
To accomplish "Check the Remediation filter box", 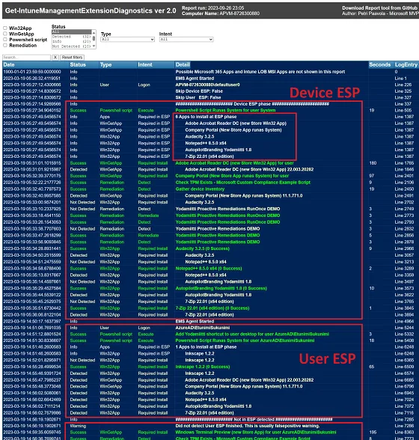I will (4, 45).
